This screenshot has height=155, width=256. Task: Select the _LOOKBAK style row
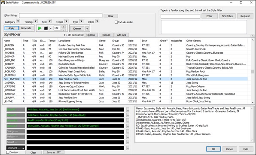click(x=125, y=90)
